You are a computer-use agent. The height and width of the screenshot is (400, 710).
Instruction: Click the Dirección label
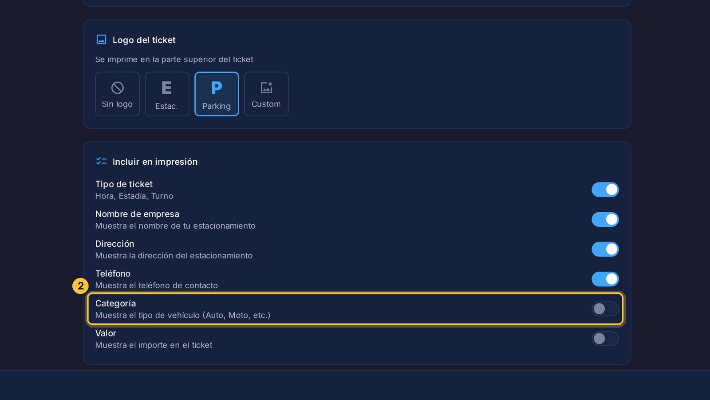114,244
